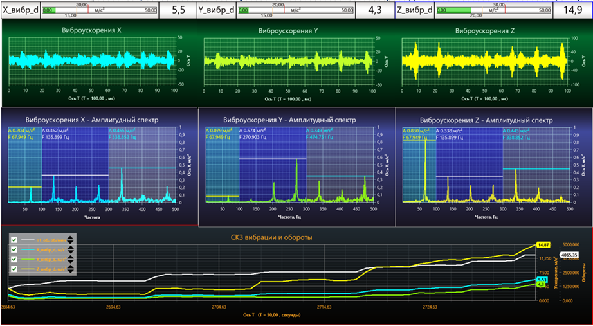Image resolution: width=593 pixels, height=326 pixels.
Task: Toggle the Z_вибр_d series checkbox in legend
Action: point(14,269)
